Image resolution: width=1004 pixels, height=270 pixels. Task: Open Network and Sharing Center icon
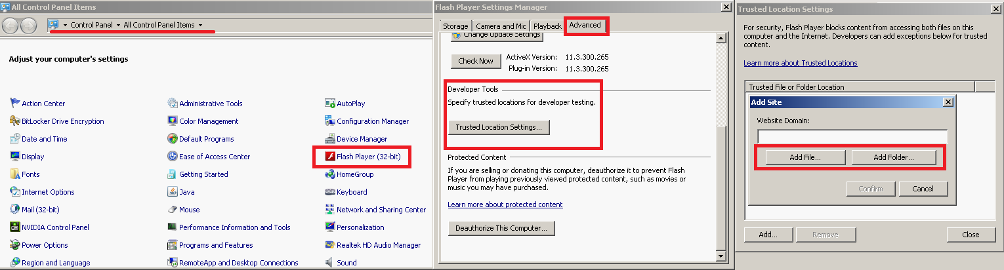331,210
